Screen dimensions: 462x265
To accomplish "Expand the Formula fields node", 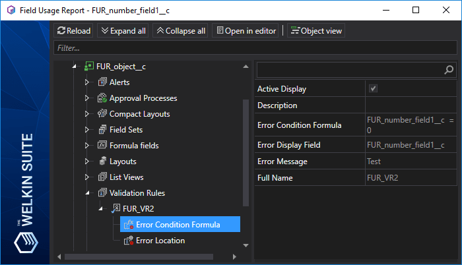I will [86, 146].
